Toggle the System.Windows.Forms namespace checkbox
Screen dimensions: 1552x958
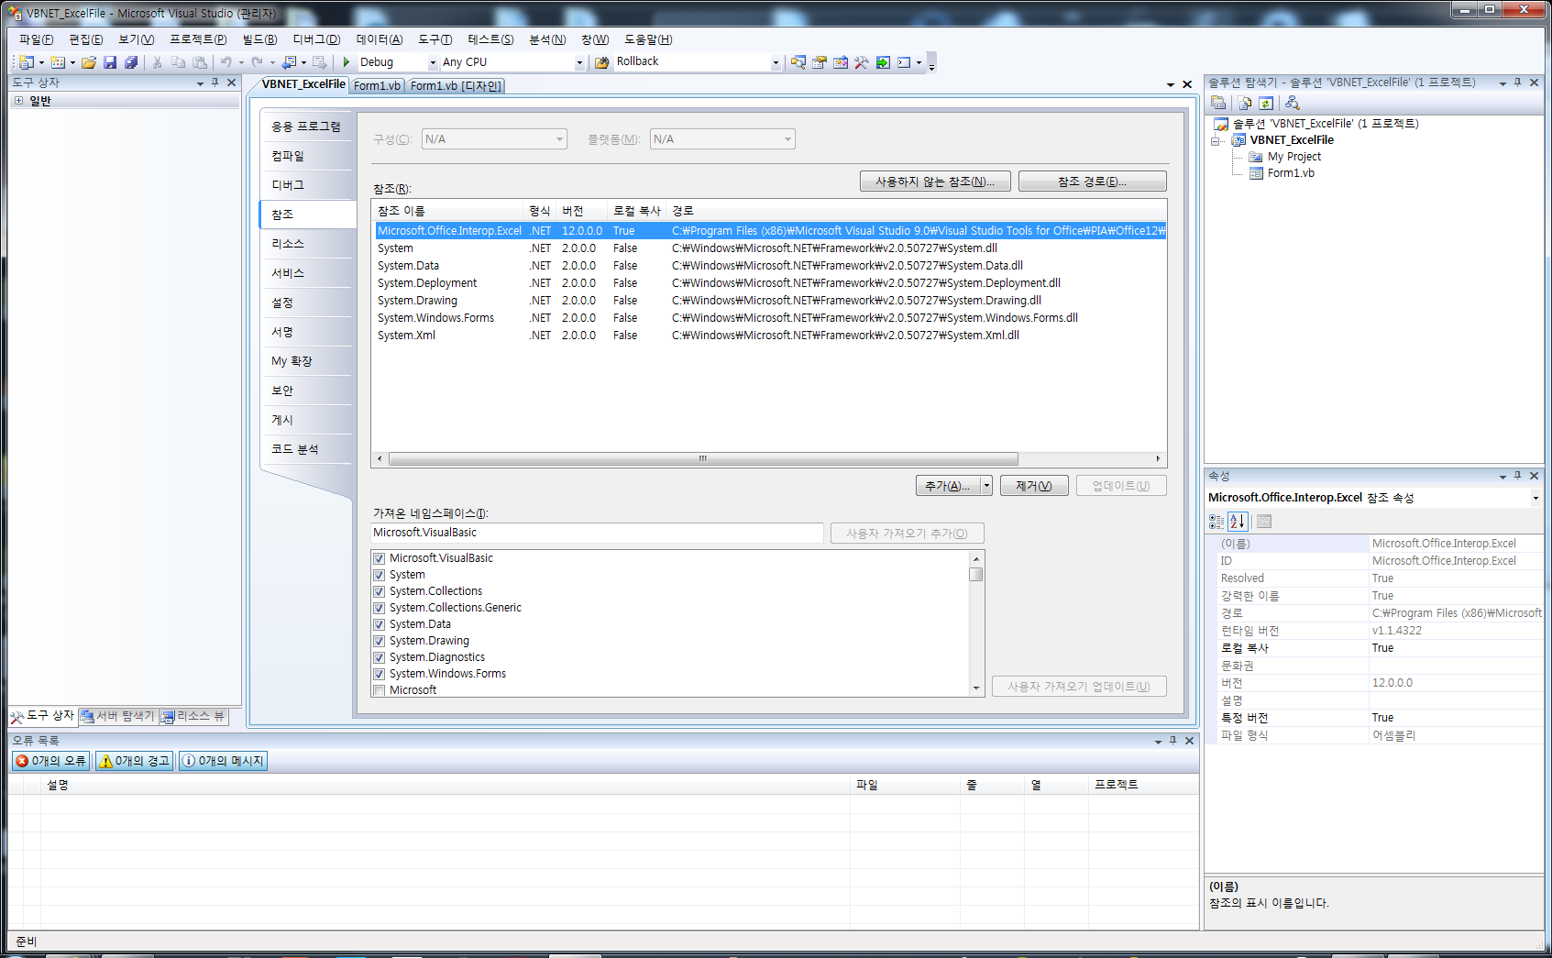click(x=379, y=674)
